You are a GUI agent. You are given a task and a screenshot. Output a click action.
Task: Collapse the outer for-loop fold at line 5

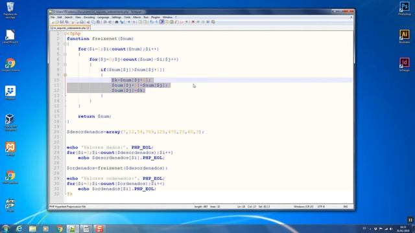tap(65, 54)
